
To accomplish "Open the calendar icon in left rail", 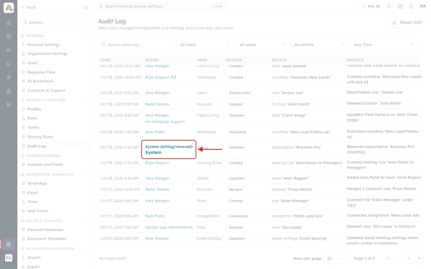I will (x=9, y=105).
